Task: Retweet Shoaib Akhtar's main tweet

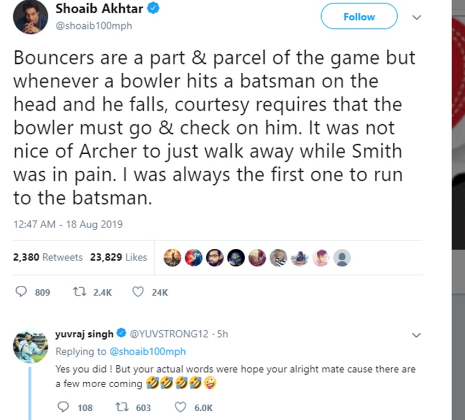Action: point(78,292)
